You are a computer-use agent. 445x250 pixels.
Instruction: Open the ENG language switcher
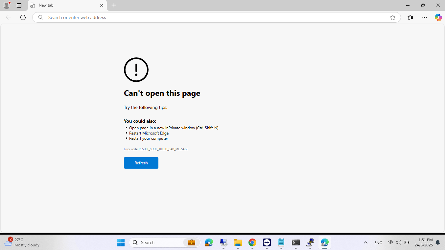click(378, 242)
